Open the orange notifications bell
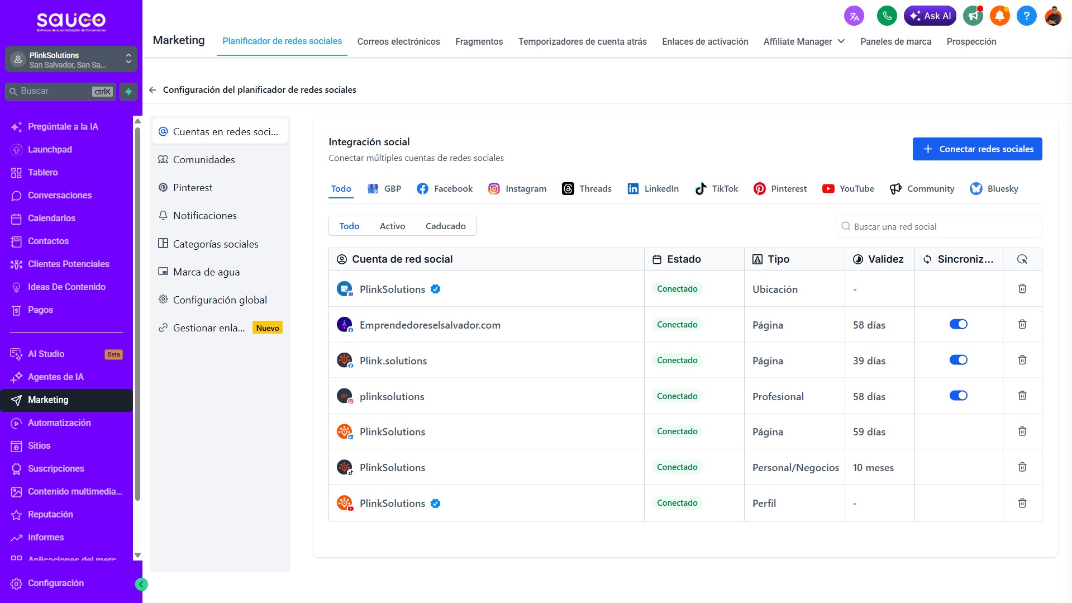 [x=1000, y=16]
